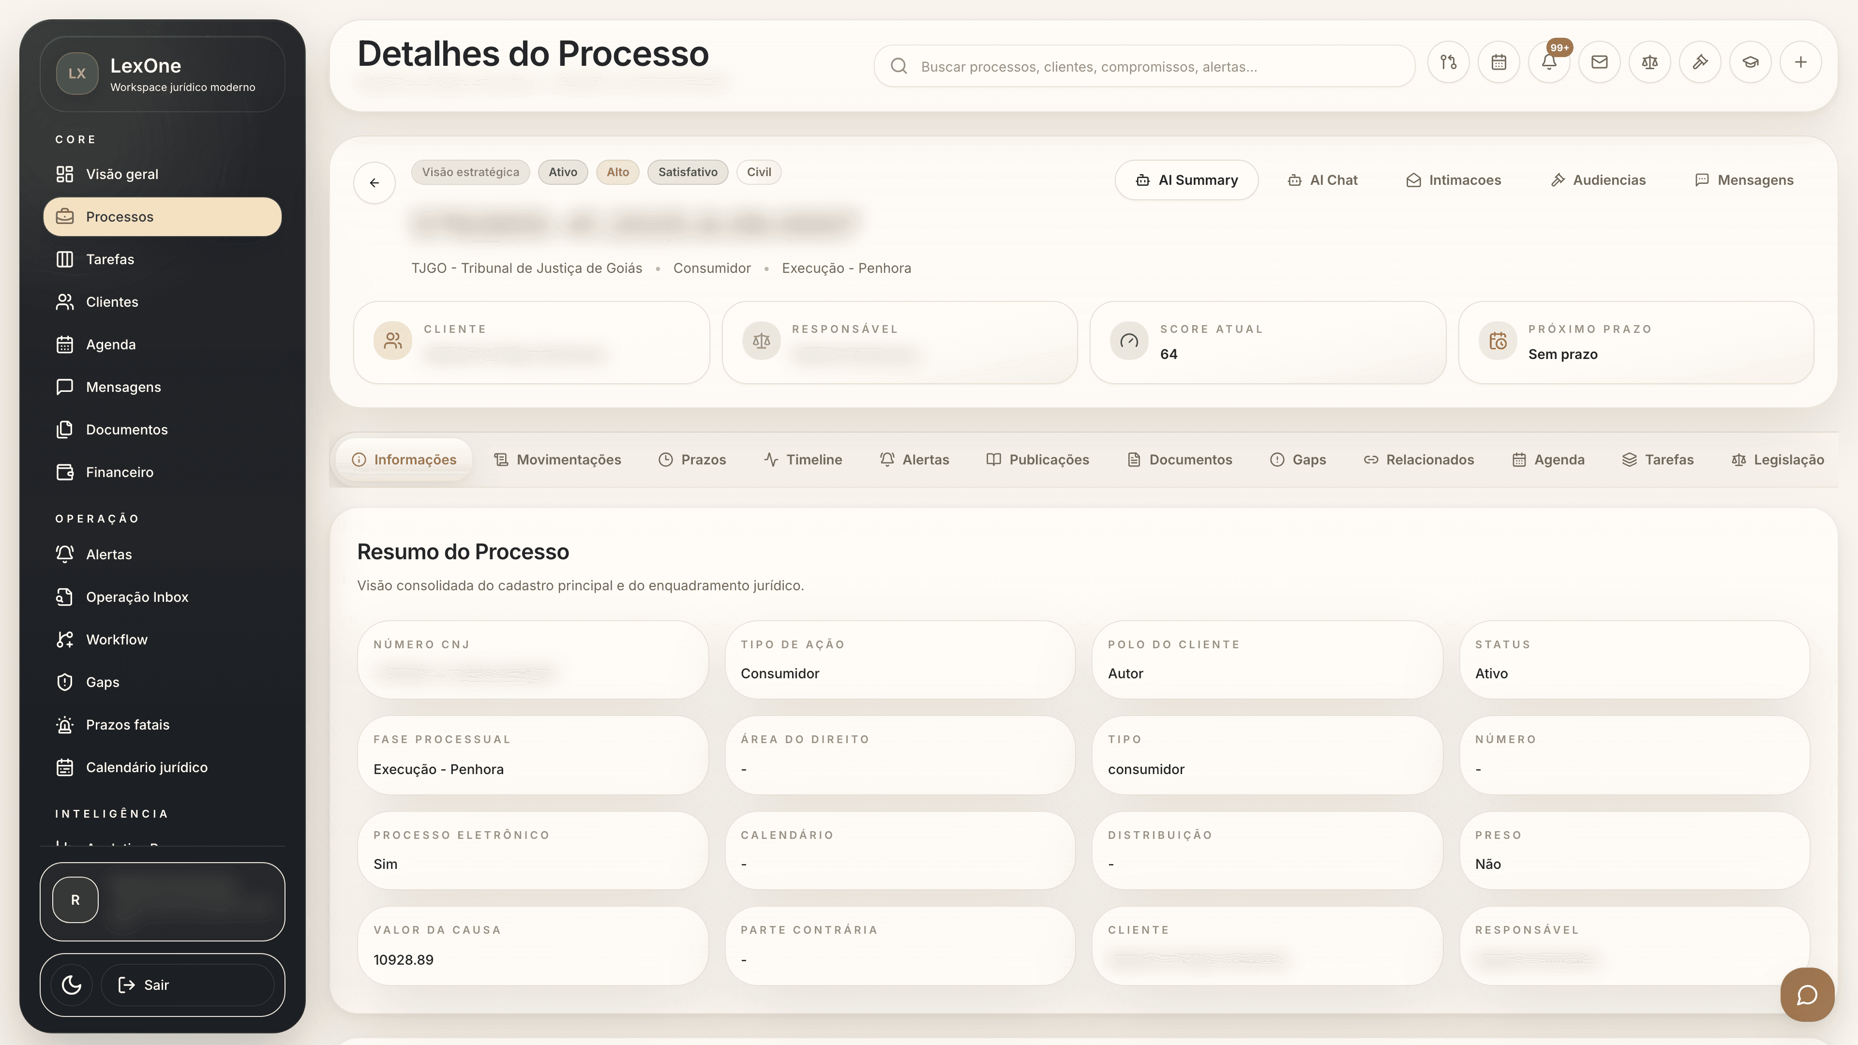Open the graduation cap icon
1858x1045 pixels.
(1751, 62)
